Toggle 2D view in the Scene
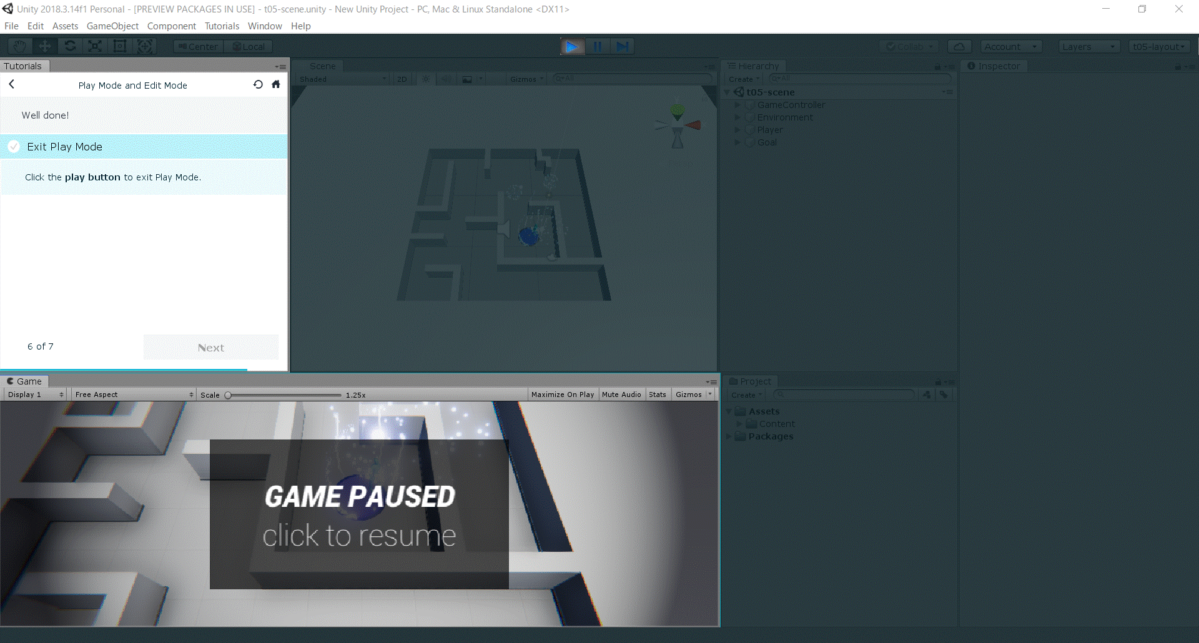The height and width of the screenshot is (643, 1199). (402, 79)
